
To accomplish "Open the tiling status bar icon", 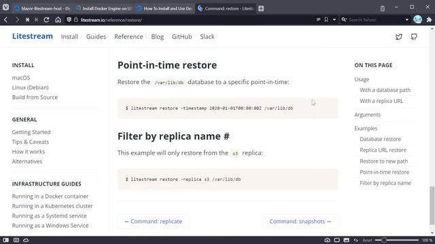I will [x=16, y=240].
